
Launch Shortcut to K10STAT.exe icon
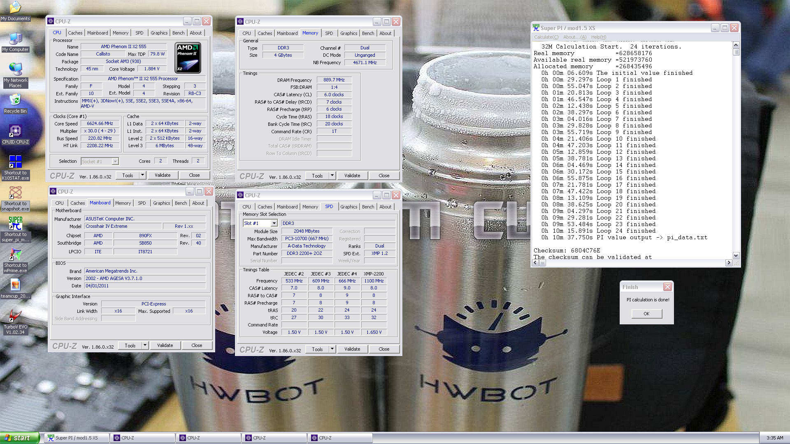[x=15, y=168]
